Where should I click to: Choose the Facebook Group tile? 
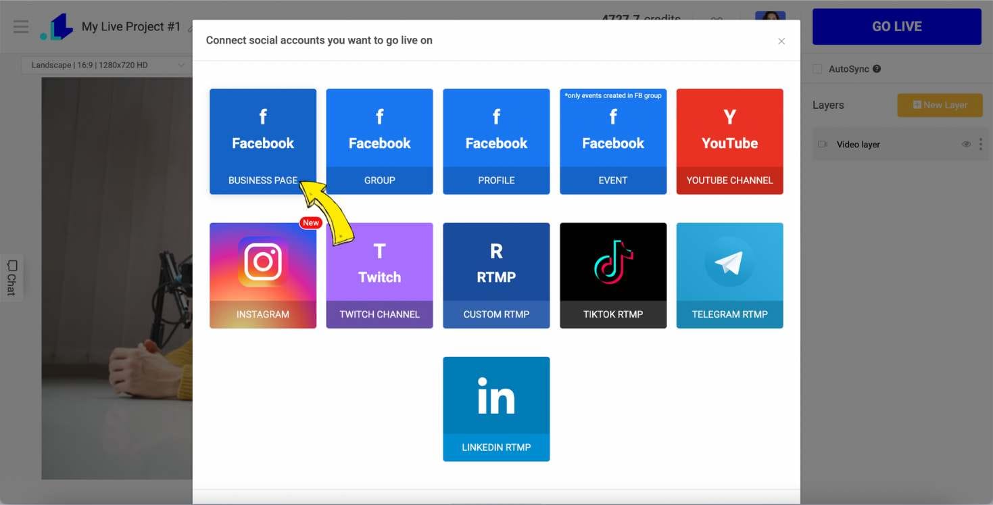point(379,141)
